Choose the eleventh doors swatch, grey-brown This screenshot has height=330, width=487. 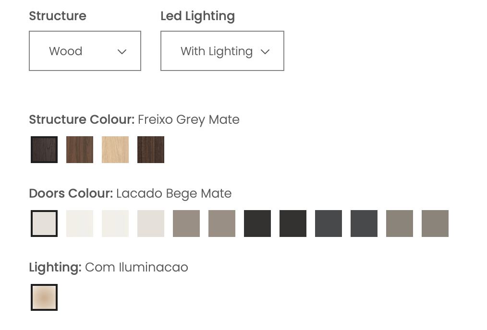(400, 224)
